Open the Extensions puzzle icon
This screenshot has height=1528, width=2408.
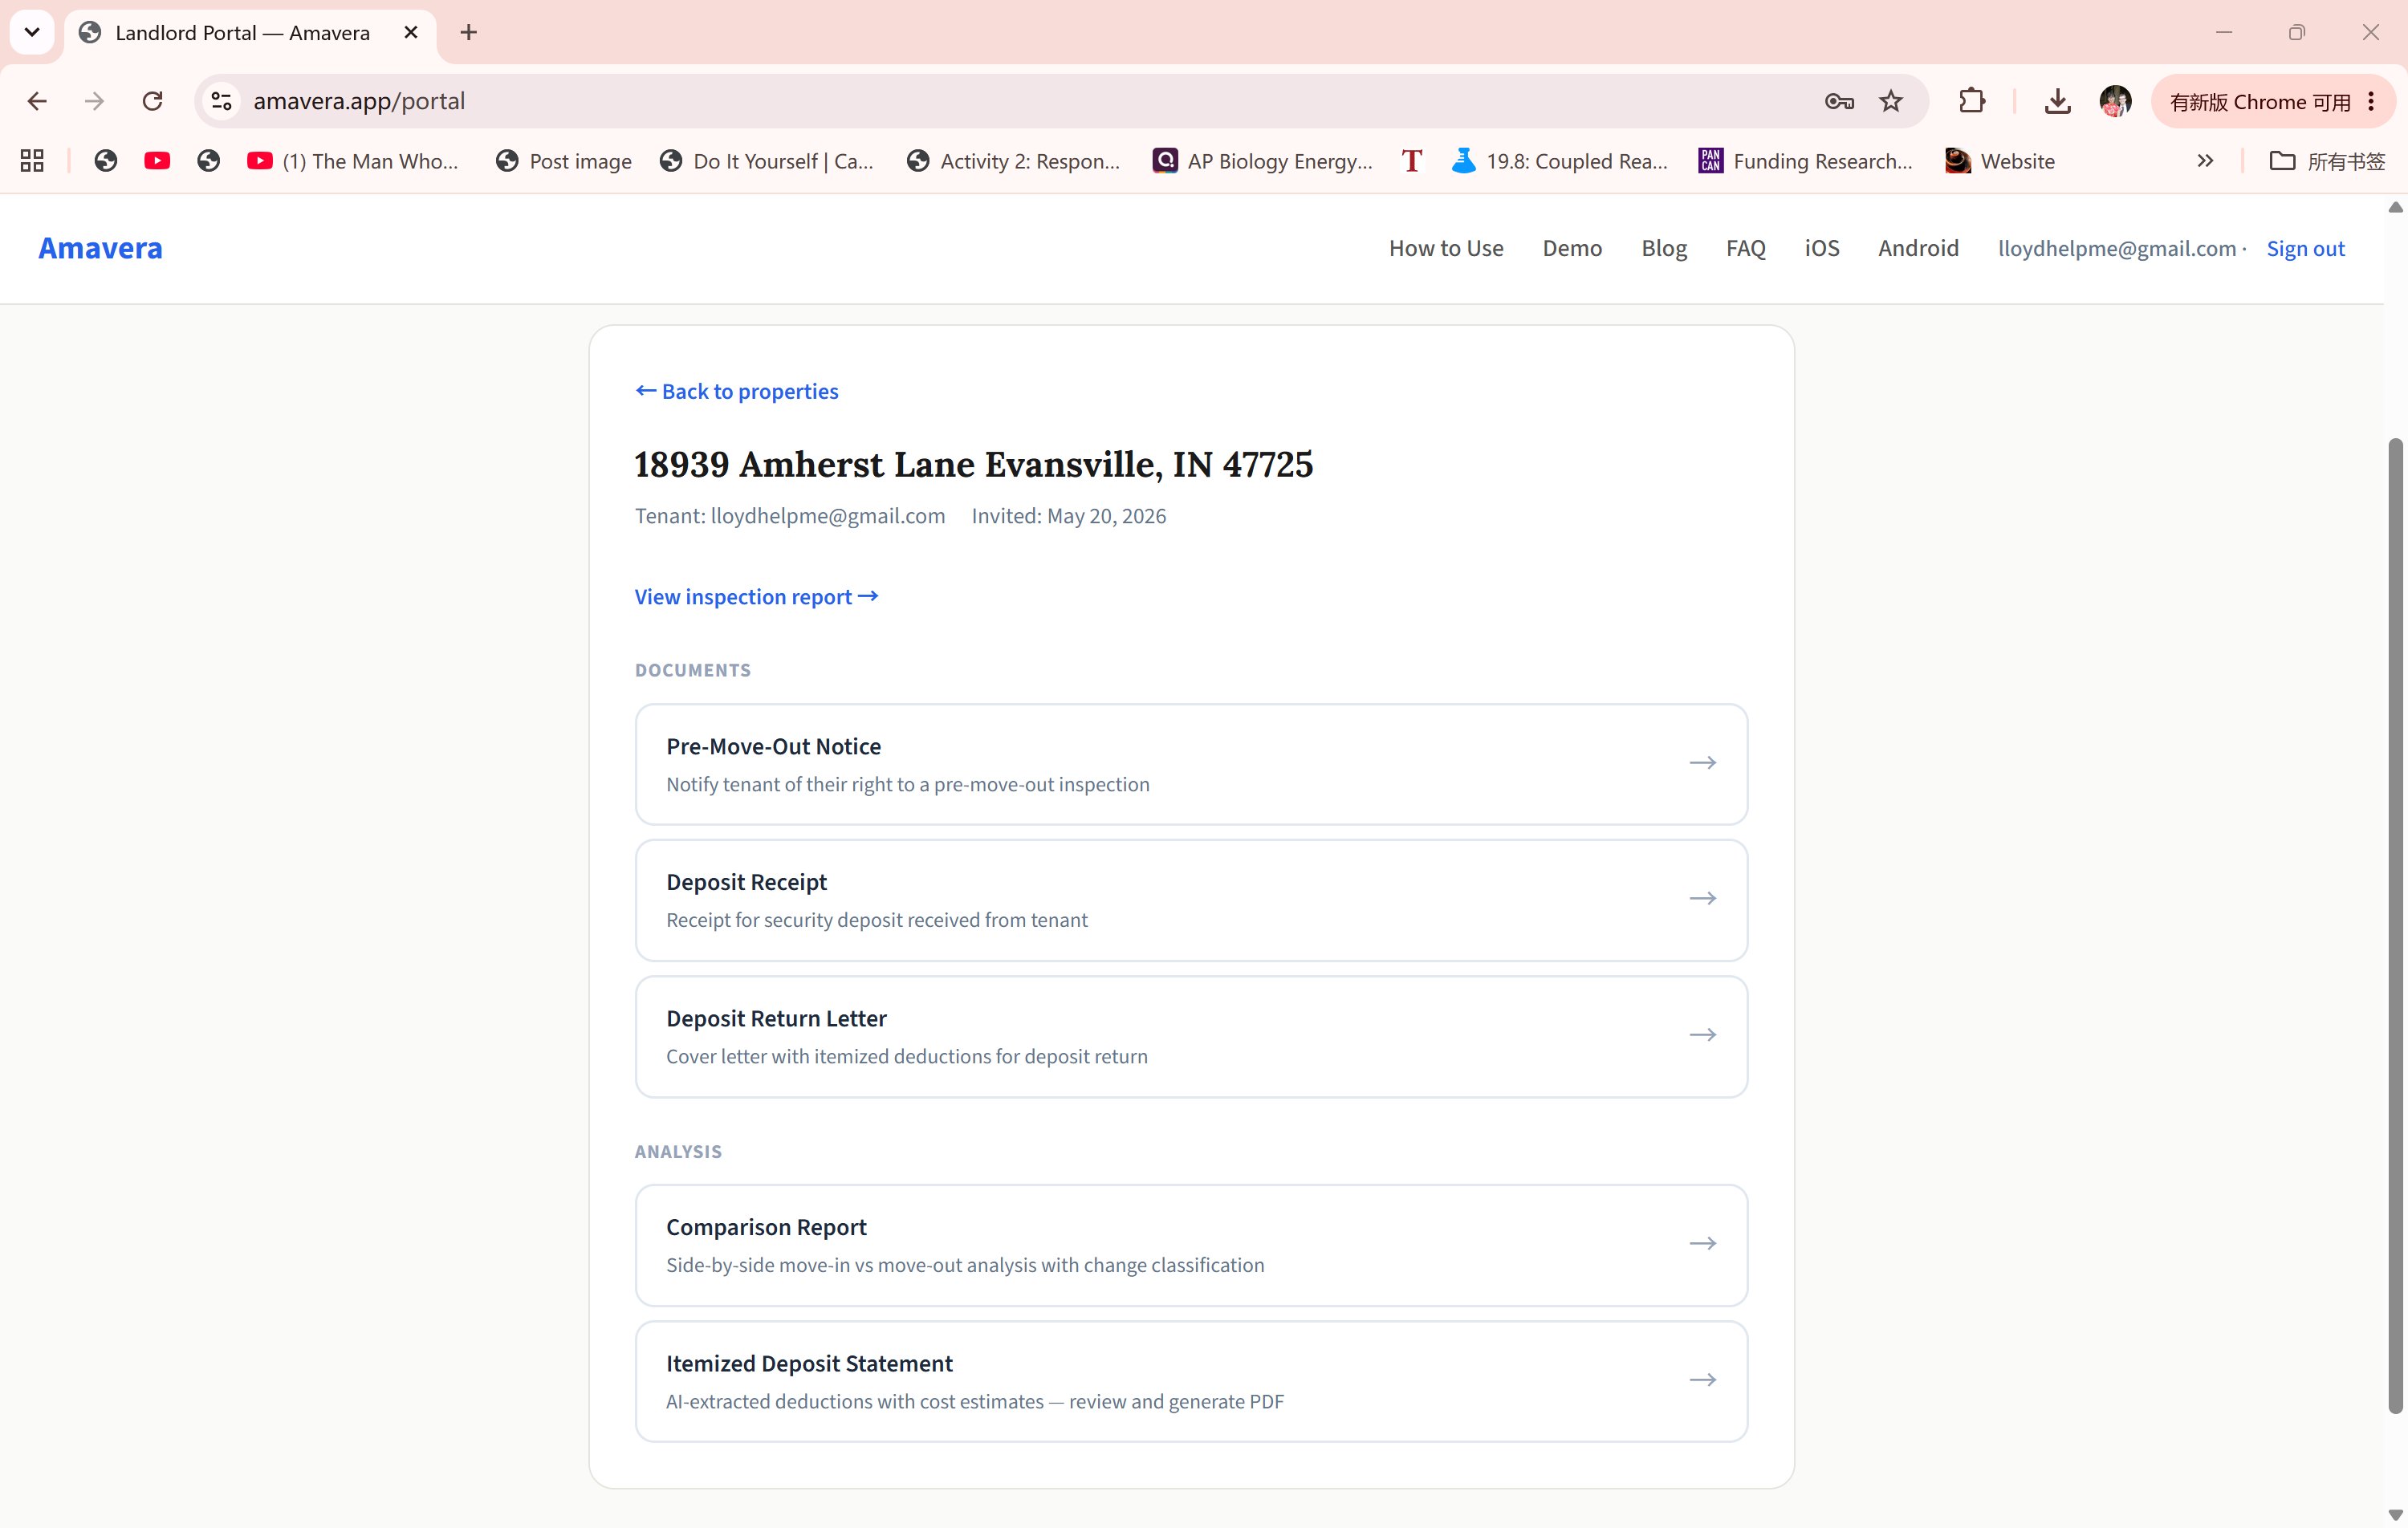tap(1972, 101)
